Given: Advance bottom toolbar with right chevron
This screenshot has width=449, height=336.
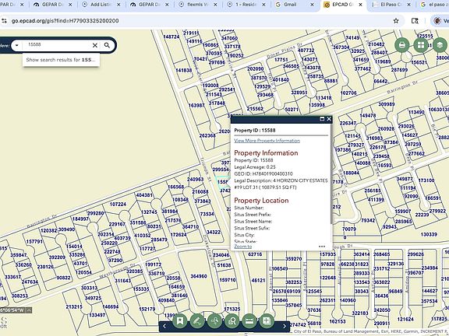Looking at the screenshot, I should click(285, 326).
